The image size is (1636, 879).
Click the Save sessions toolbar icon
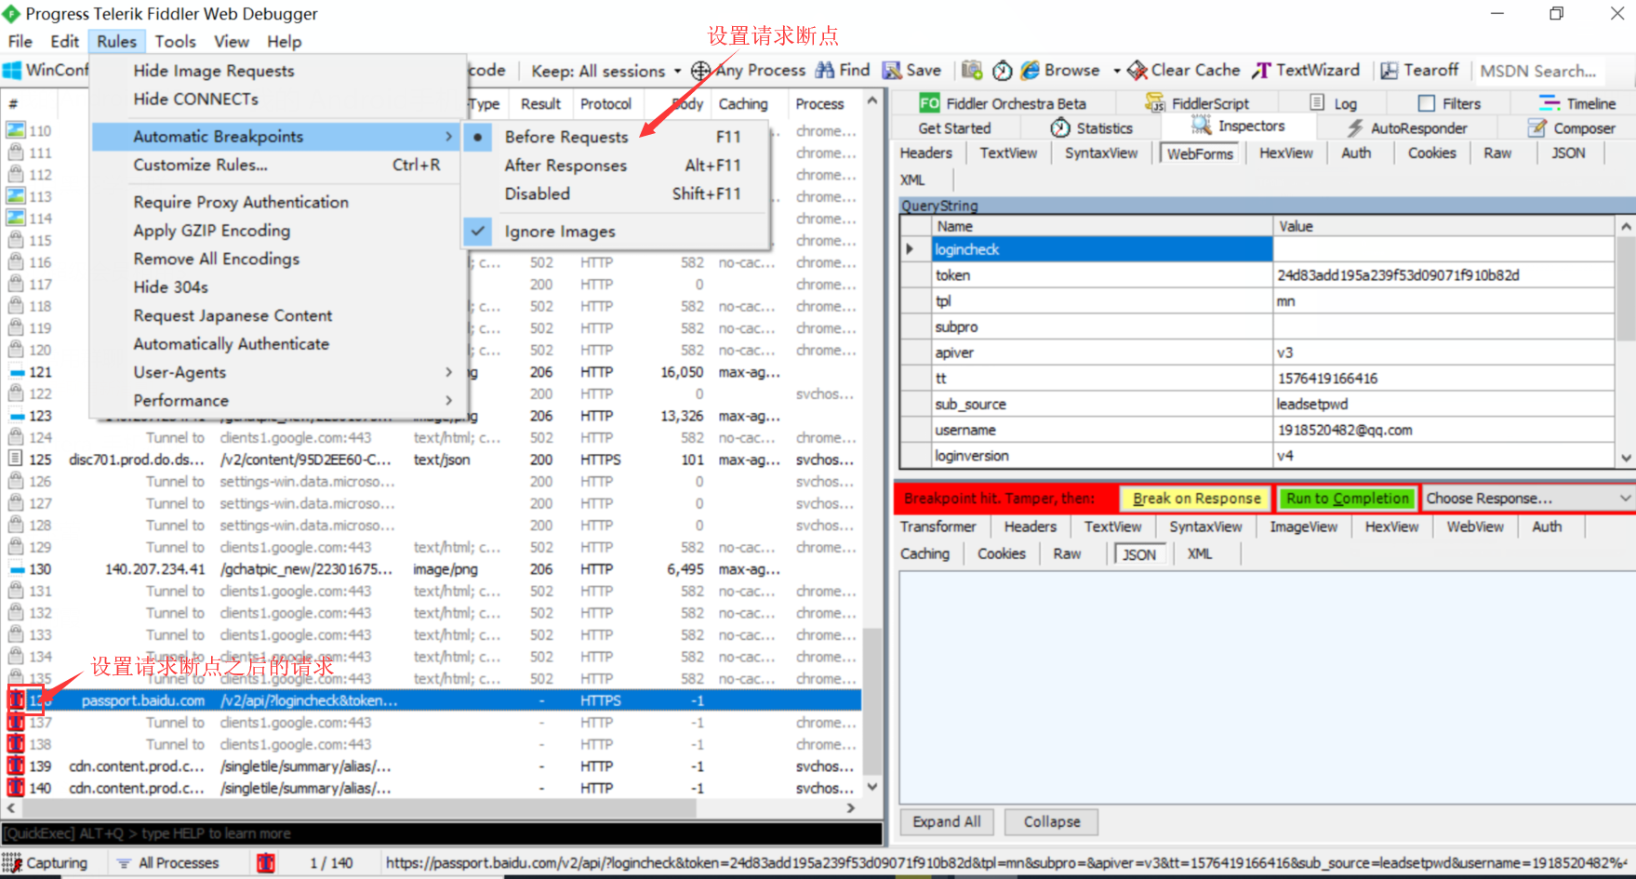pos(892,71)
